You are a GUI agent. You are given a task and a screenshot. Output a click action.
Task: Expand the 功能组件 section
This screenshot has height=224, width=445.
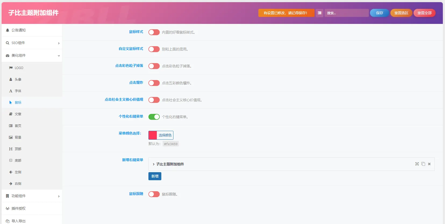[32, 196]
